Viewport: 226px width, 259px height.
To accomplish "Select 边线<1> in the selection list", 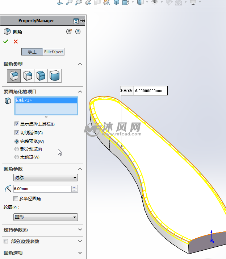I will (46, 100).
